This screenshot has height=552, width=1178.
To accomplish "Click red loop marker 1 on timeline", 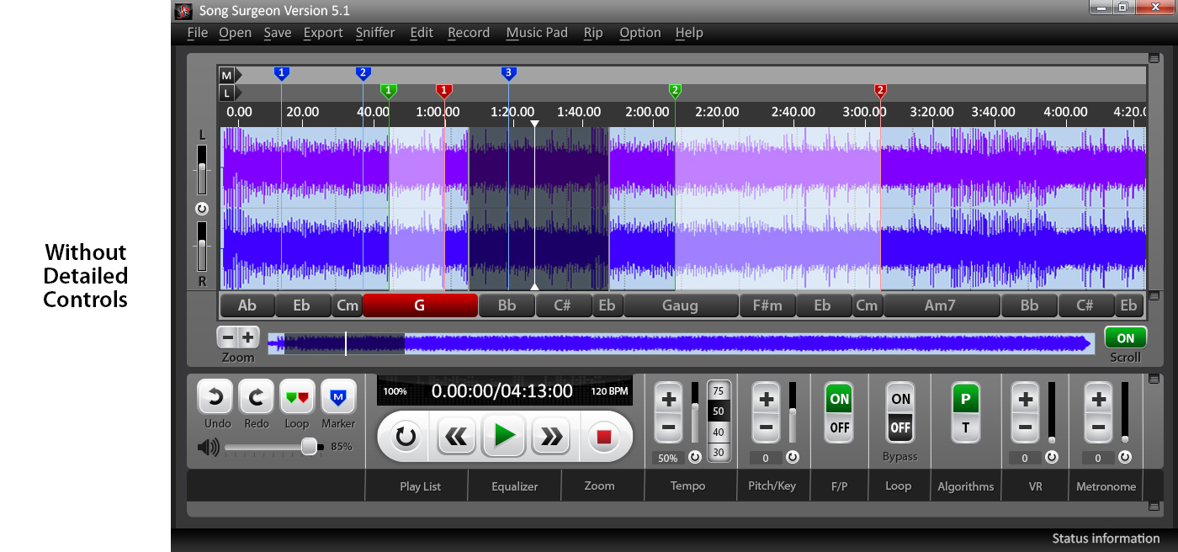I will [444, 90].
